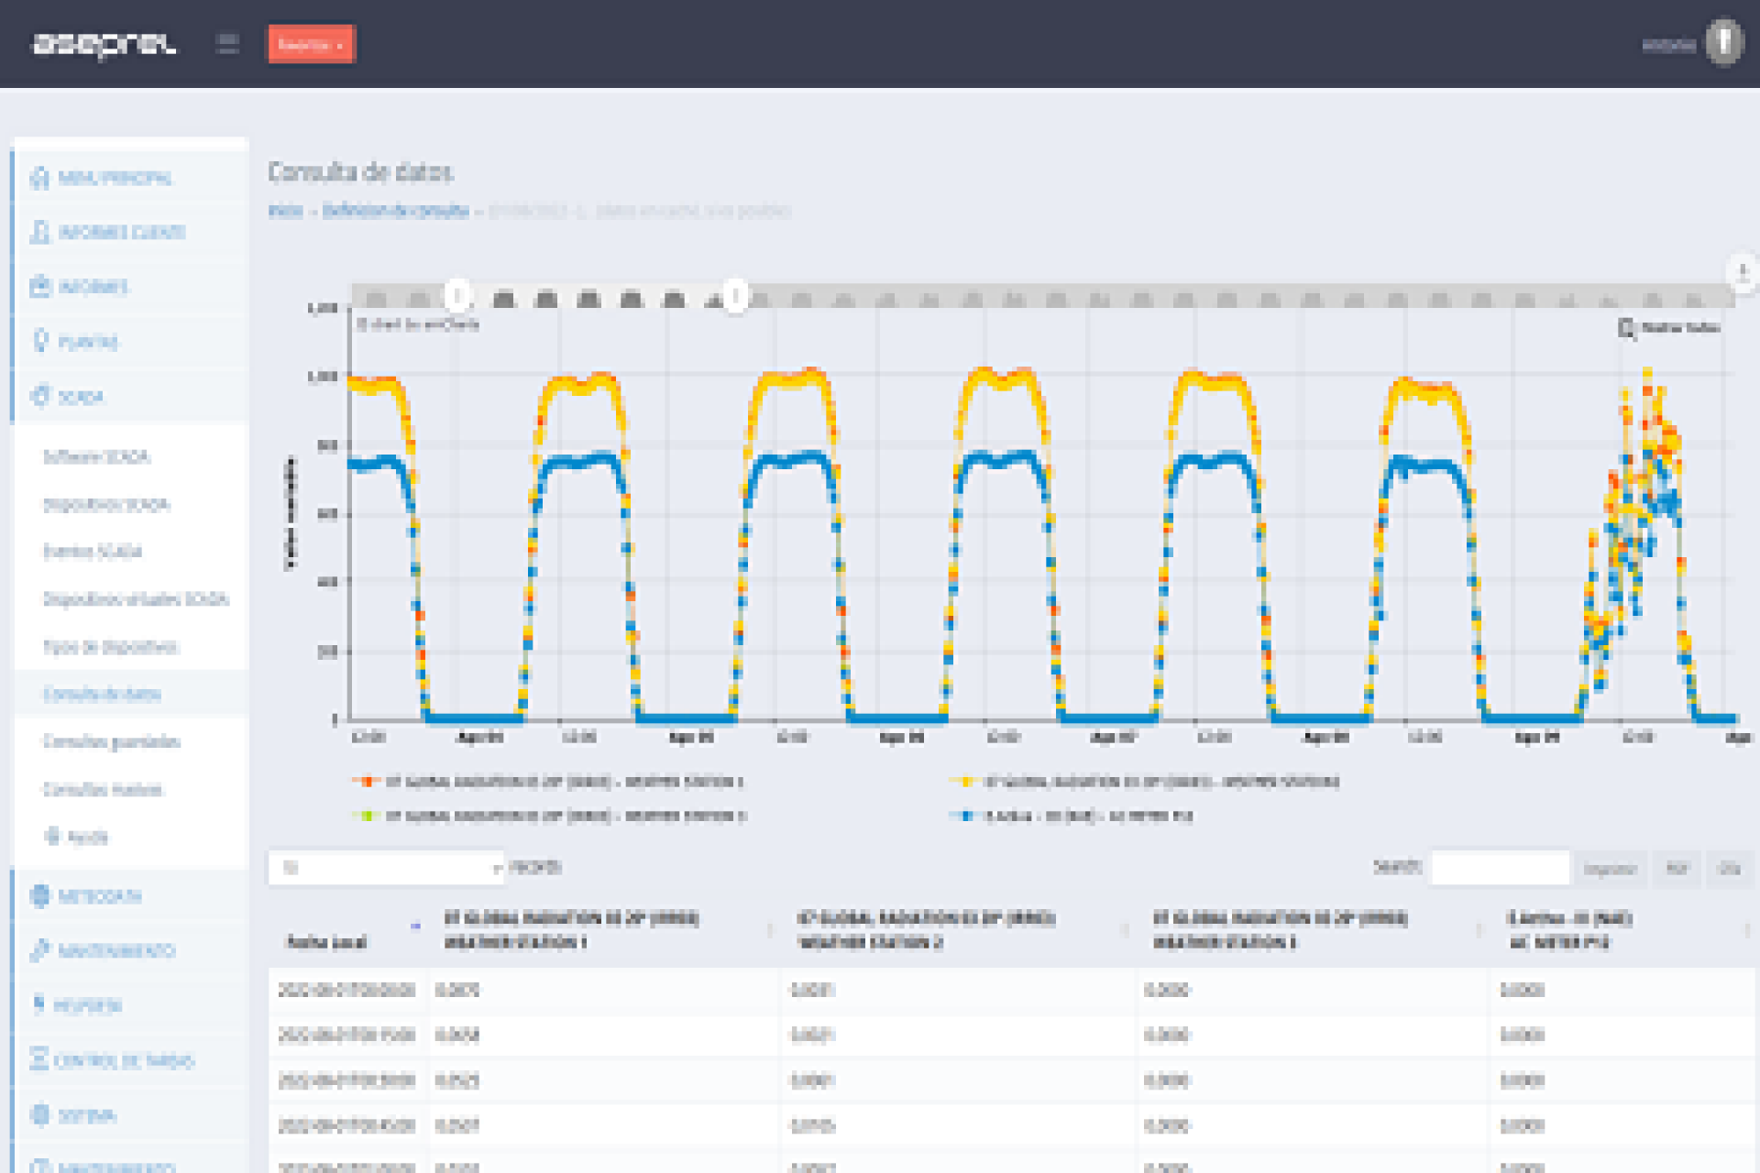Open Consultas masivas submenu item
Screen dimensions: 1760x1173
103,789
